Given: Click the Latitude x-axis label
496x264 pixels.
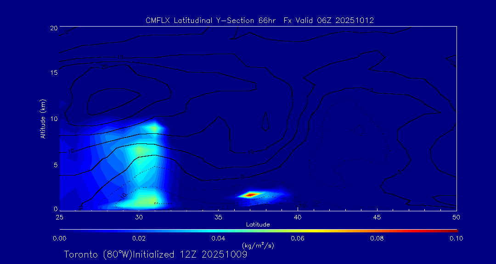Looking at the screenshot, I should coord(258,225).
